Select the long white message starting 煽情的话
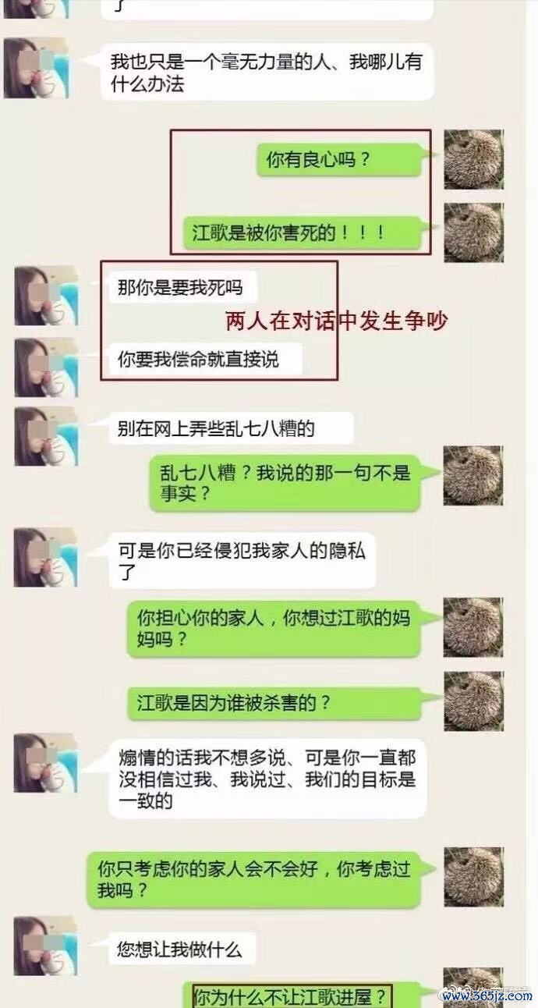 (x=267, y=779)
